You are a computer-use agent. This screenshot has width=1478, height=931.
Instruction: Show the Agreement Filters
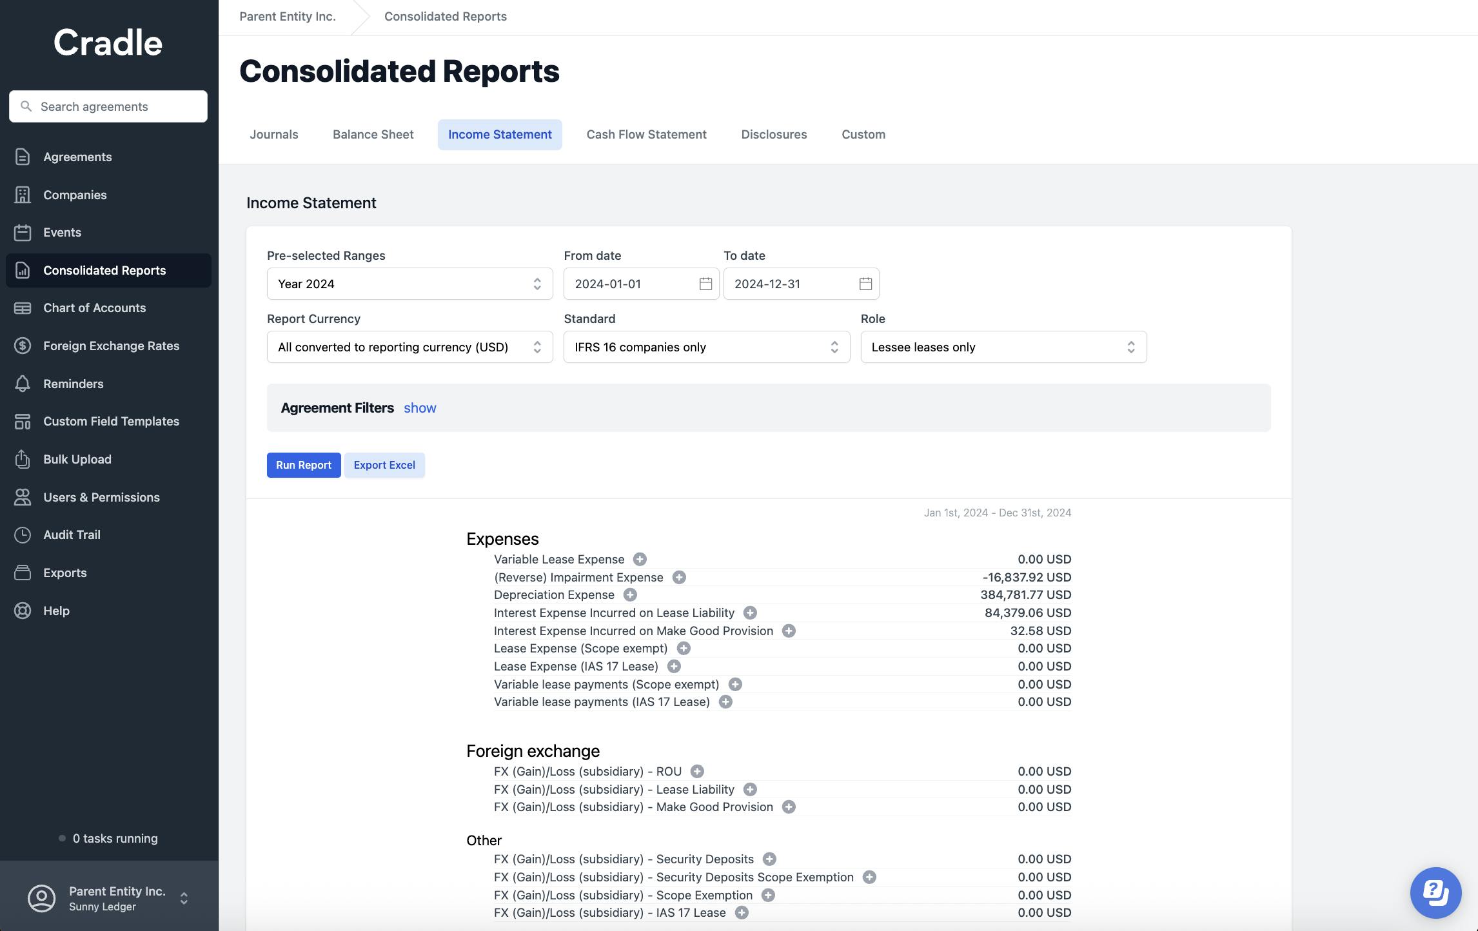tap(420, 408)
